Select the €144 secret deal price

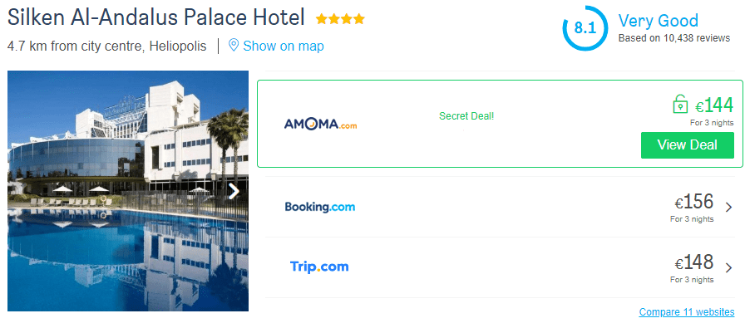(x=714, y=105)
